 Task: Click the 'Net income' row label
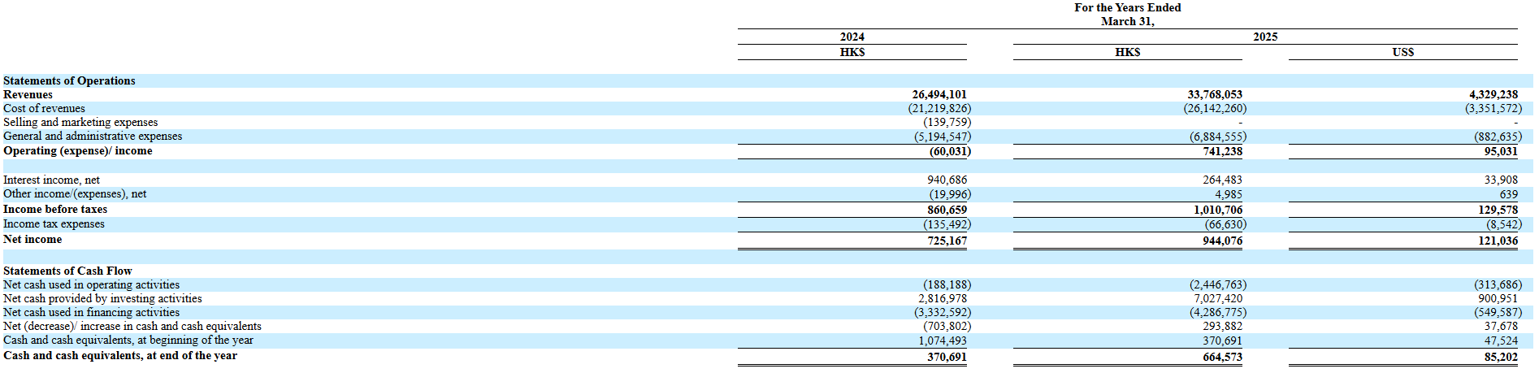(x=33, y=239)
